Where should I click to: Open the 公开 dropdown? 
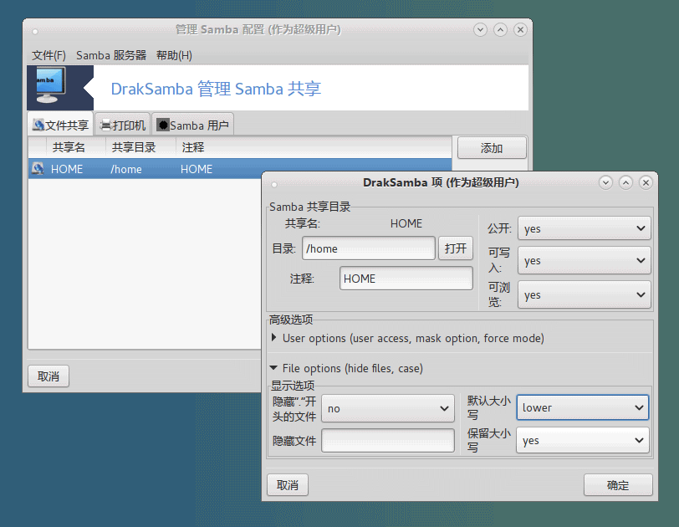click(x=585, y=228)
